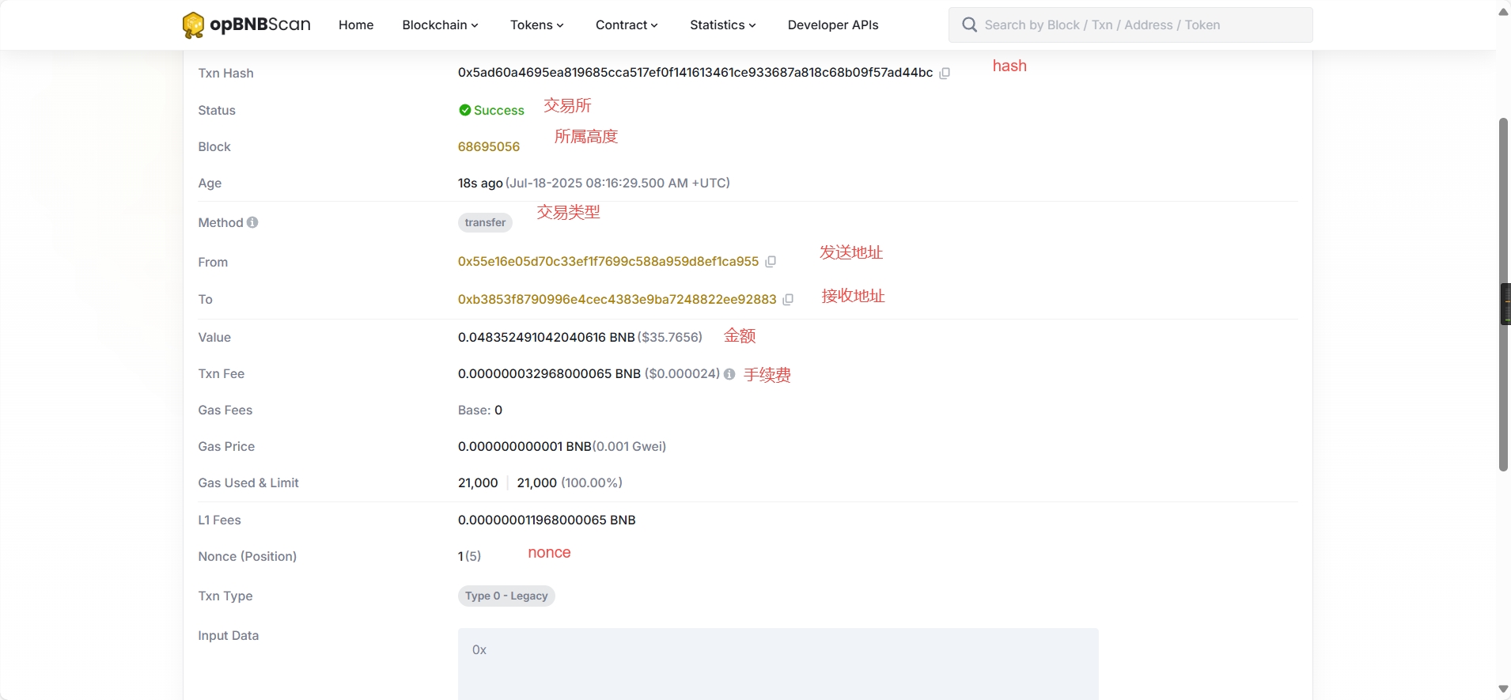
Task: Click the search magnifier icon
Action: point(969,25)
